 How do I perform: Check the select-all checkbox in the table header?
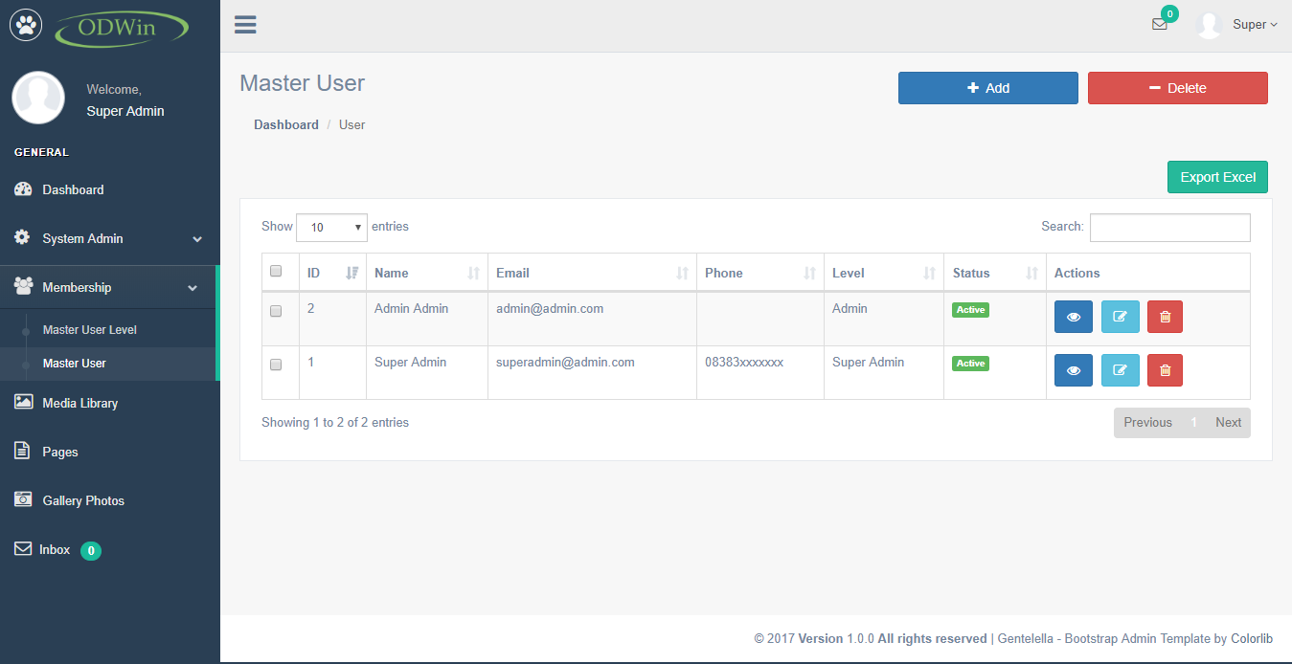[276, 271]
